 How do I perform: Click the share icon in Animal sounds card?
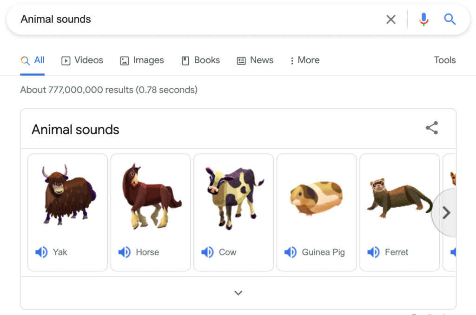coord(432,128)
